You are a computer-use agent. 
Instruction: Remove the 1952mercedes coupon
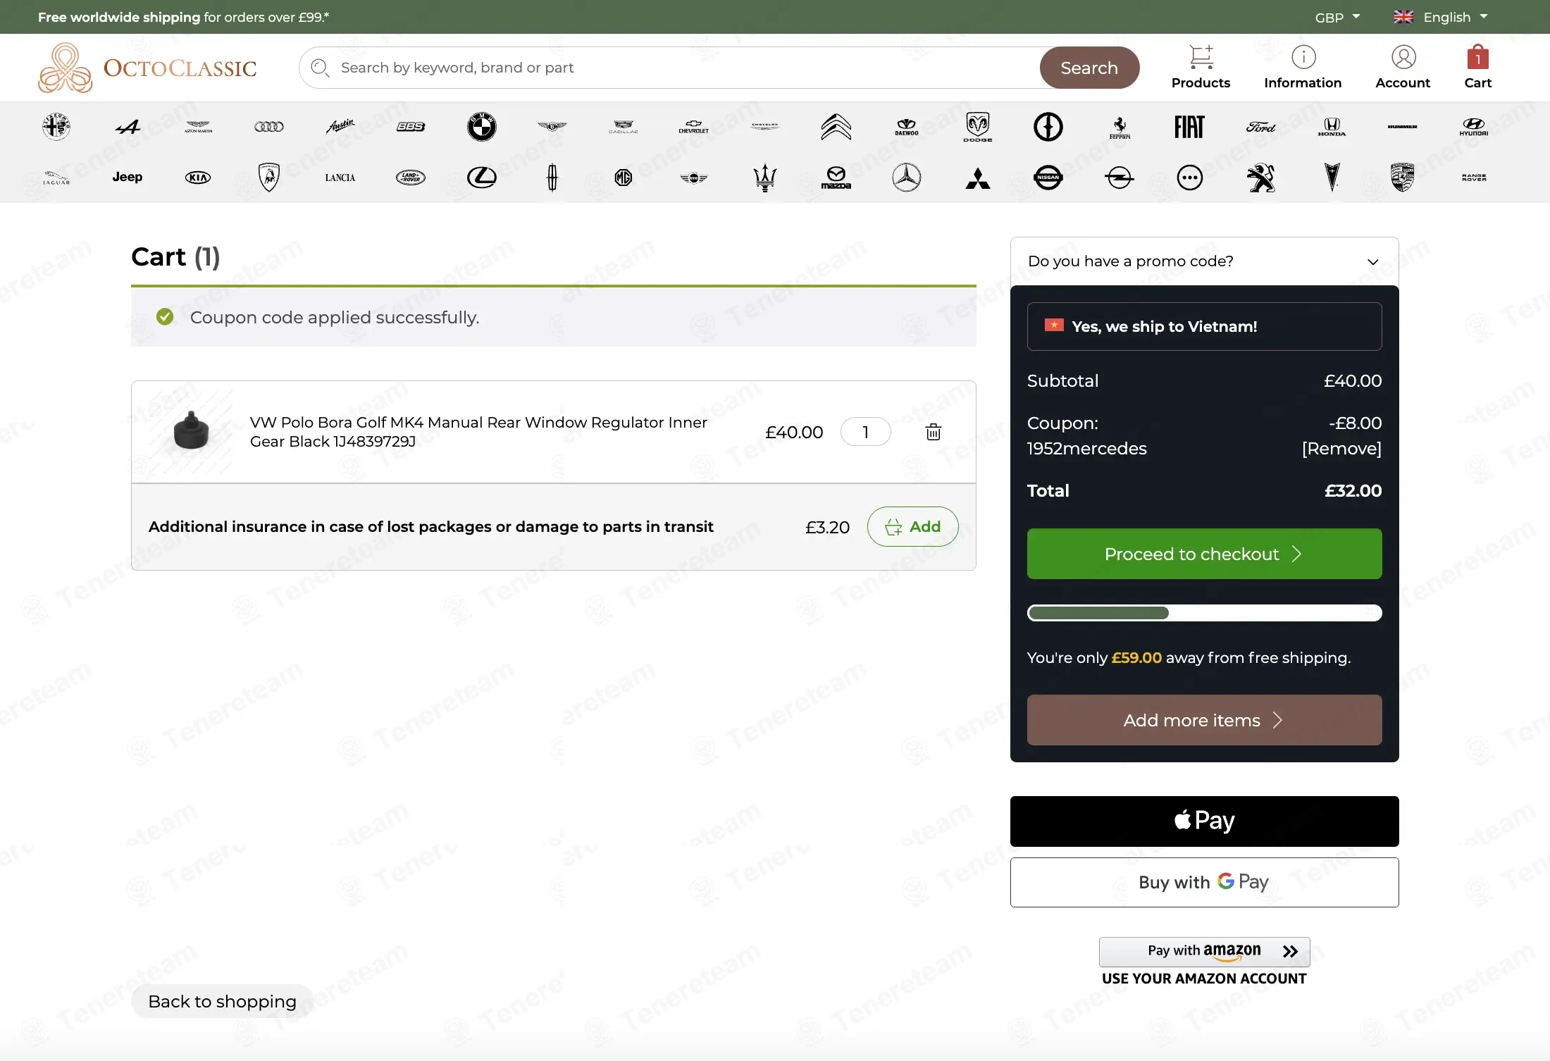pyautogui.click(x=1341, y=449)
